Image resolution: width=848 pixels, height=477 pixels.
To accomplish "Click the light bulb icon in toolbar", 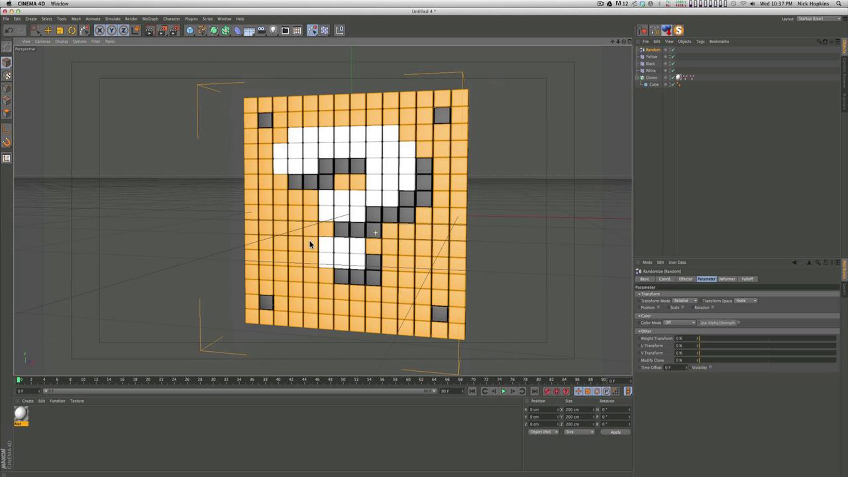I will coord(273,30).
